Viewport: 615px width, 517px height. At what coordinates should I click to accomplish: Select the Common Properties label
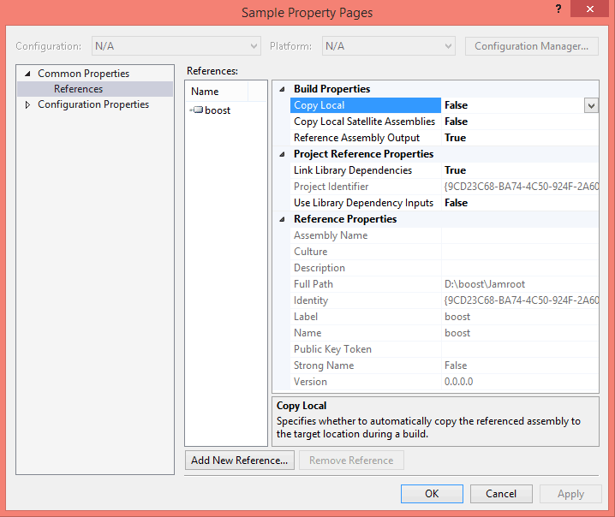[84, 74]
